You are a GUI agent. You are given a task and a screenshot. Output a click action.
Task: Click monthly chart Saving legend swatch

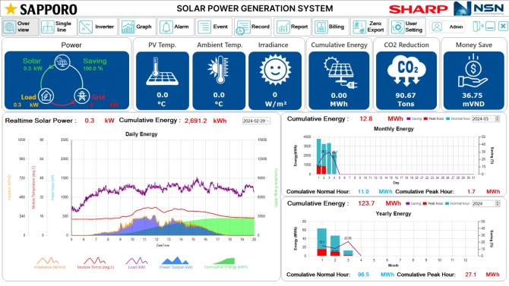[409, 118]
